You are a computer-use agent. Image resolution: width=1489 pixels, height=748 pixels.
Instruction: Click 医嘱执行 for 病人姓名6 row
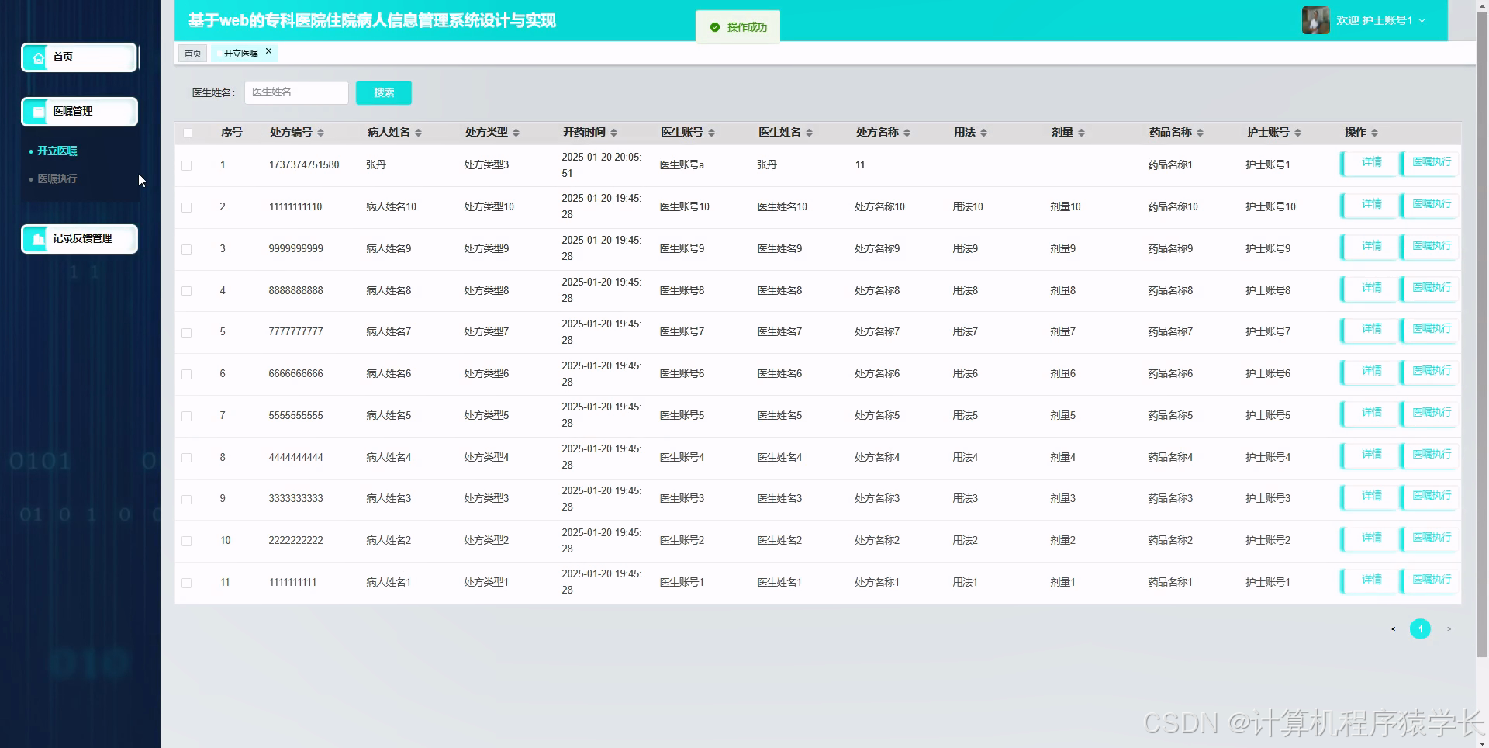tap(1429, 372)
